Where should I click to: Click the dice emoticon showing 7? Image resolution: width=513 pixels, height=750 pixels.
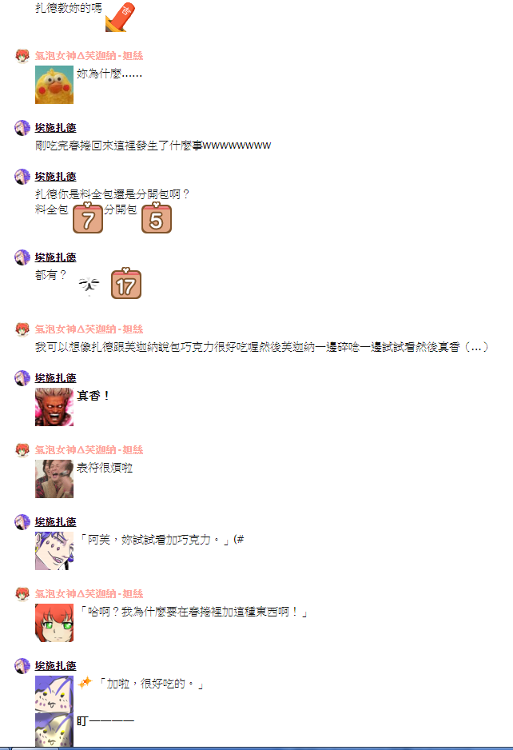87,217
